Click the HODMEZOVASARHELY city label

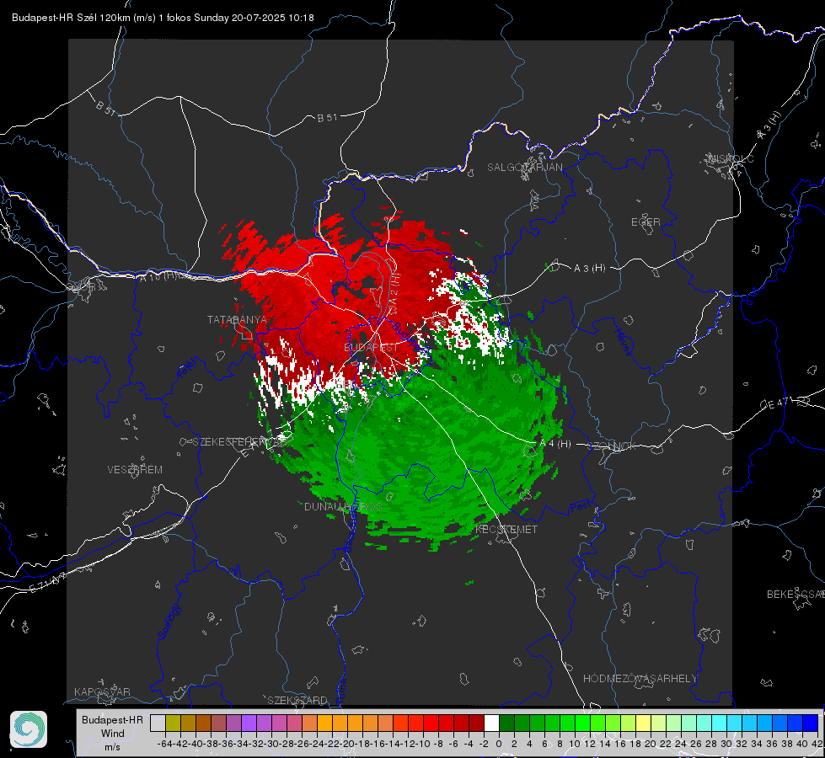click(640, 679)
